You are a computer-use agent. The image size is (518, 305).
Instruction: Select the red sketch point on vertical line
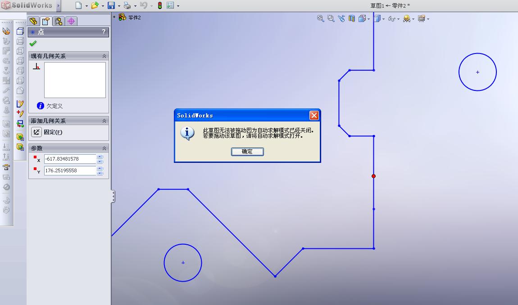point(373,176)
